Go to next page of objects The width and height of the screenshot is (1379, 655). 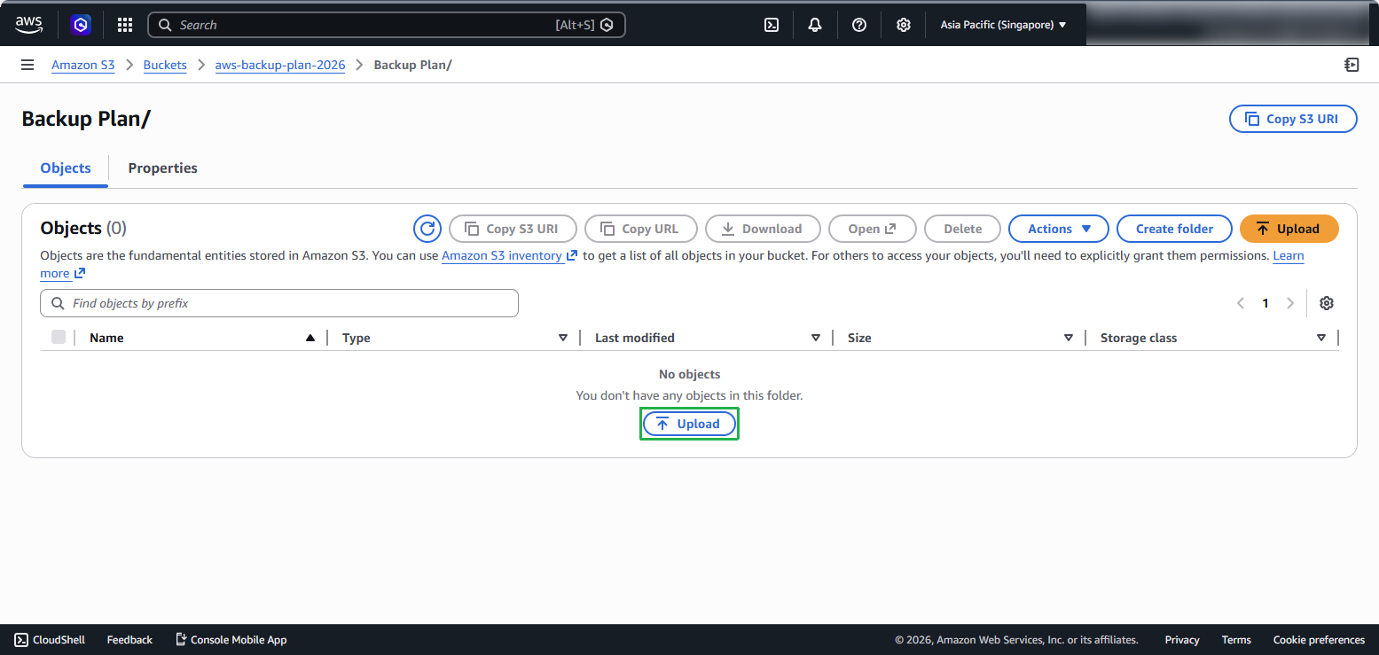coord(1290,303)
